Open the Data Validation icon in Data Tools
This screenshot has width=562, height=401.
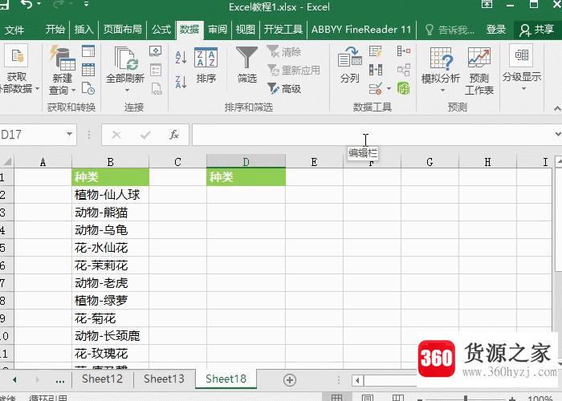click(376, 88)
